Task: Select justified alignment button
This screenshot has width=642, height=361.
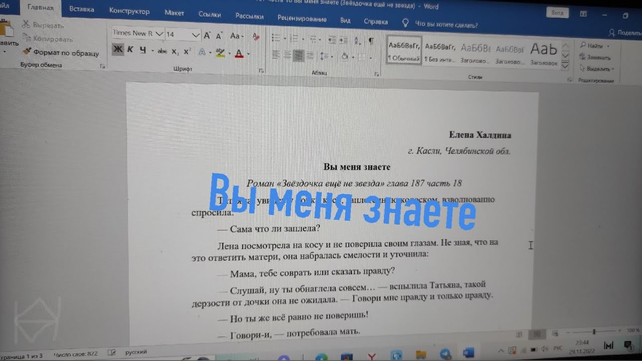Action: pyautogui.click(x=309, y=55)
